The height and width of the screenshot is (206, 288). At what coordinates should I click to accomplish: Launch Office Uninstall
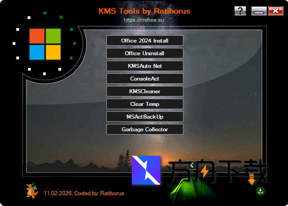click(x=145, y=53)
